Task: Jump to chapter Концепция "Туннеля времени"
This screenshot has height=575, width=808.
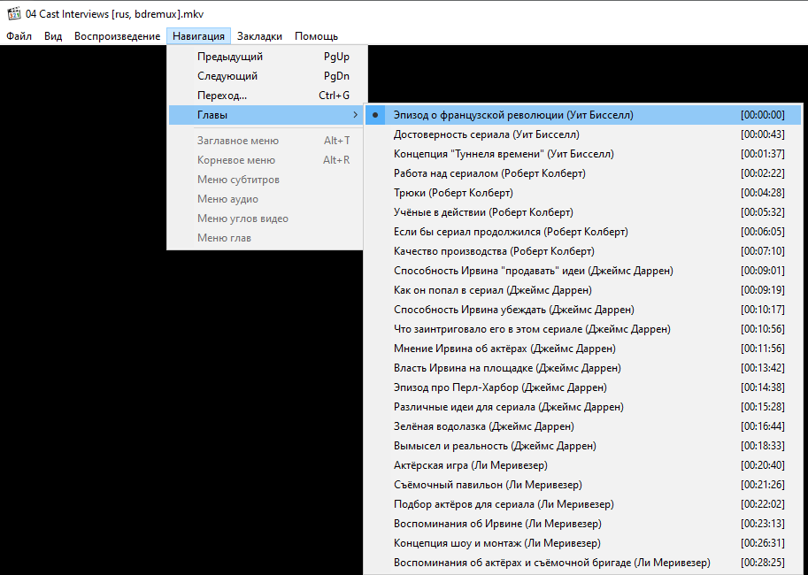Action: [583, 154]
